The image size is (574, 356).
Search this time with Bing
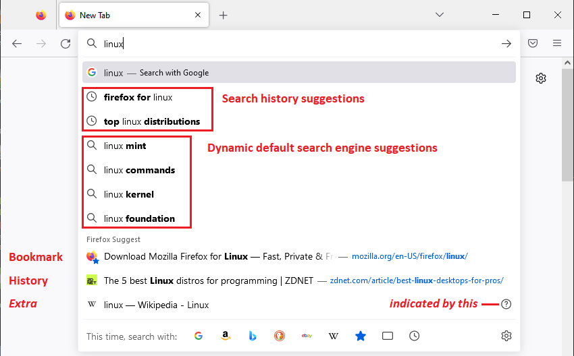click(253, 336)
